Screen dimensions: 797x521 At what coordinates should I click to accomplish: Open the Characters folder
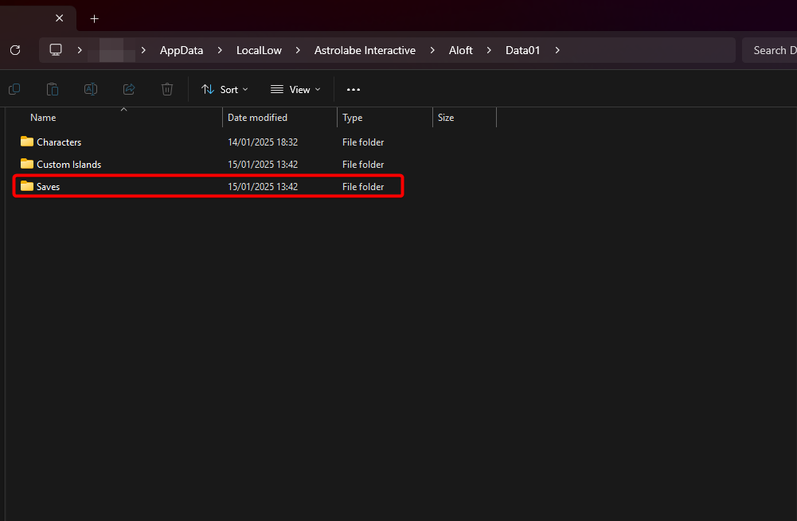tap(59, 142)
